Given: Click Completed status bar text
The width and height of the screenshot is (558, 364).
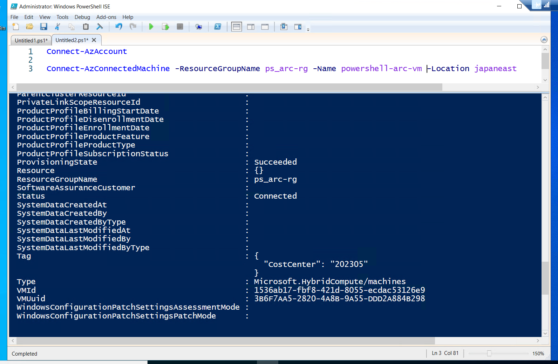Looking at the screenshot, I should (x=25, y=354).
